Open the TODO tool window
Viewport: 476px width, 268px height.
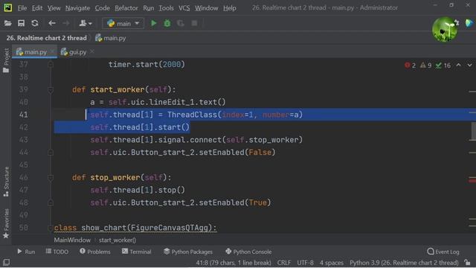tap(57, 252)
